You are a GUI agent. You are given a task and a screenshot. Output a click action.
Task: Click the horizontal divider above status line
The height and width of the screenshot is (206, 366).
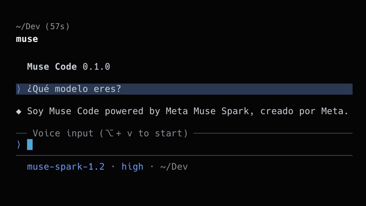[184, 156]
